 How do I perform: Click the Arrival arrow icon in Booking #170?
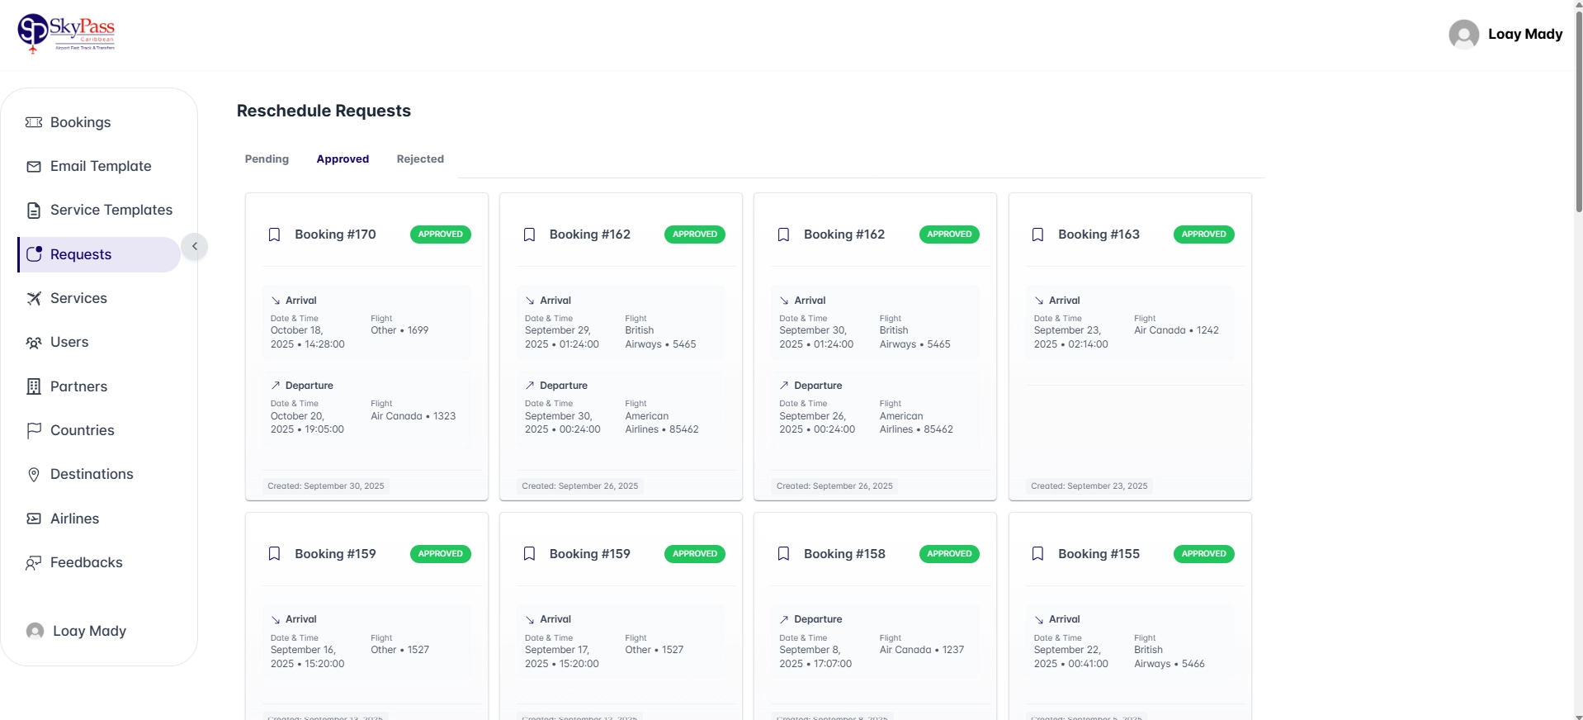[x=276, y=301]
